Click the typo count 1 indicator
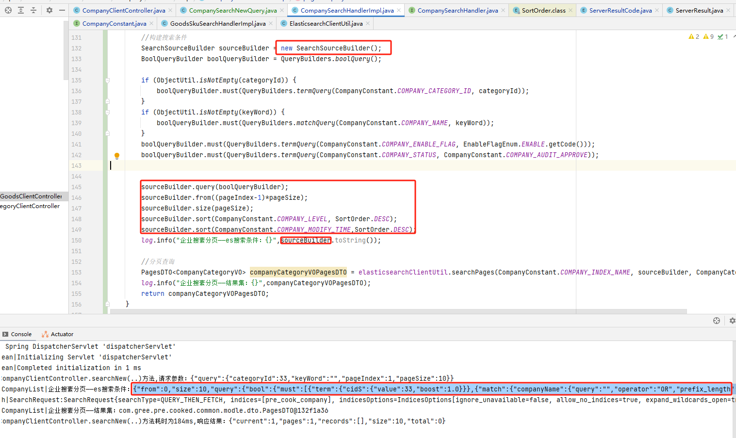 [723, 37]
